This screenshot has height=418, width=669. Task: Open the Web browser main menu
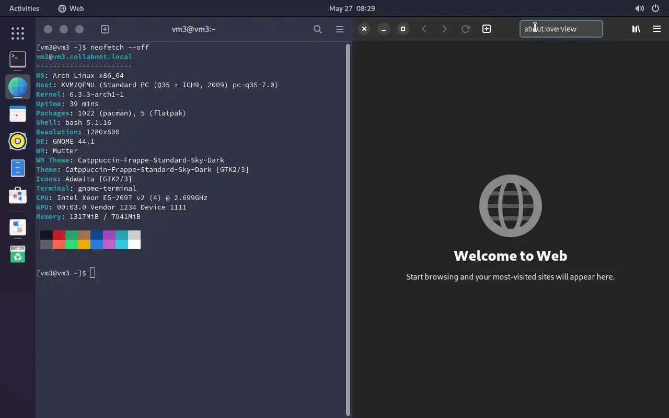[x=657, y=29]
